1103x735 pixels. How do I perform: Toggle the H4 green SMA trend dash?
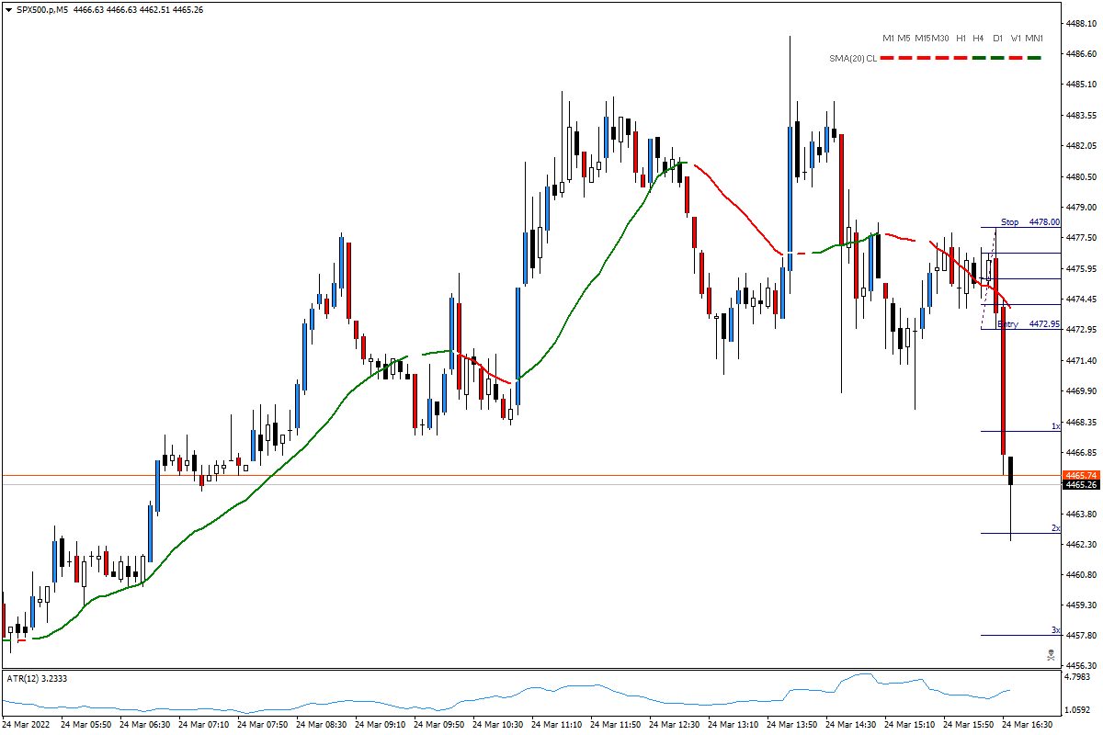pyautogui.click(x=978, y=58)
